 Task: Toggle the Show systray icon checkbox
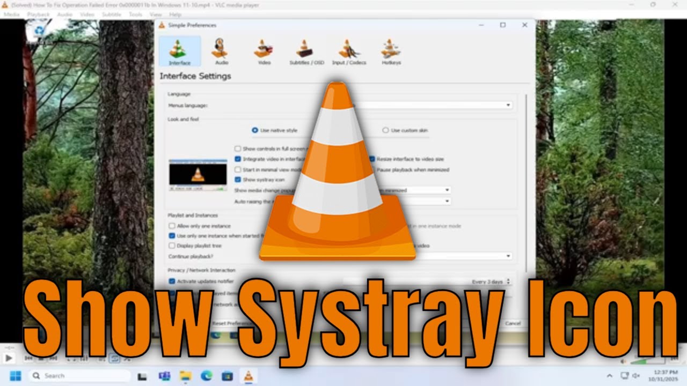[238, 180]
